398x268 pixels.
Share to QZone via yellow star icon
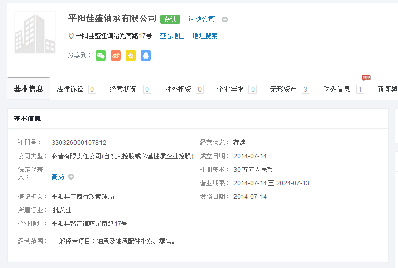pos(131,55)
